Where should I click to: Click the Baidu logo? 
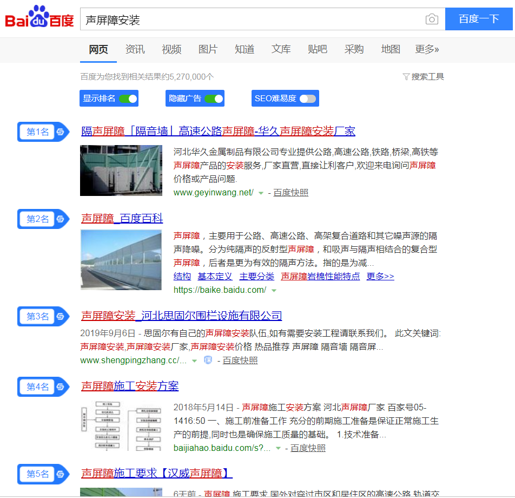39,17
